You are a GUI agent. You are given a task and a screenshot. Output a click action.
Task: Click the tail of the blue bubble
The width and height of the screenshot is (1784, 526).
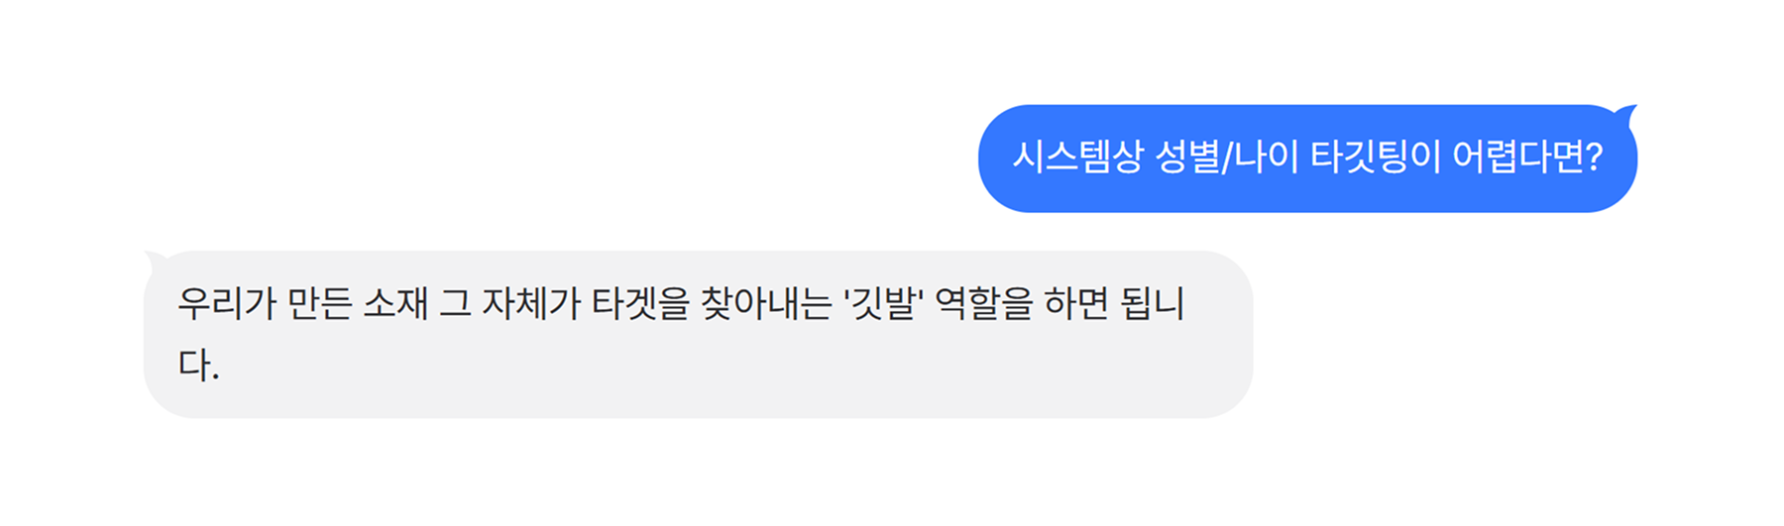point(1626,113)
